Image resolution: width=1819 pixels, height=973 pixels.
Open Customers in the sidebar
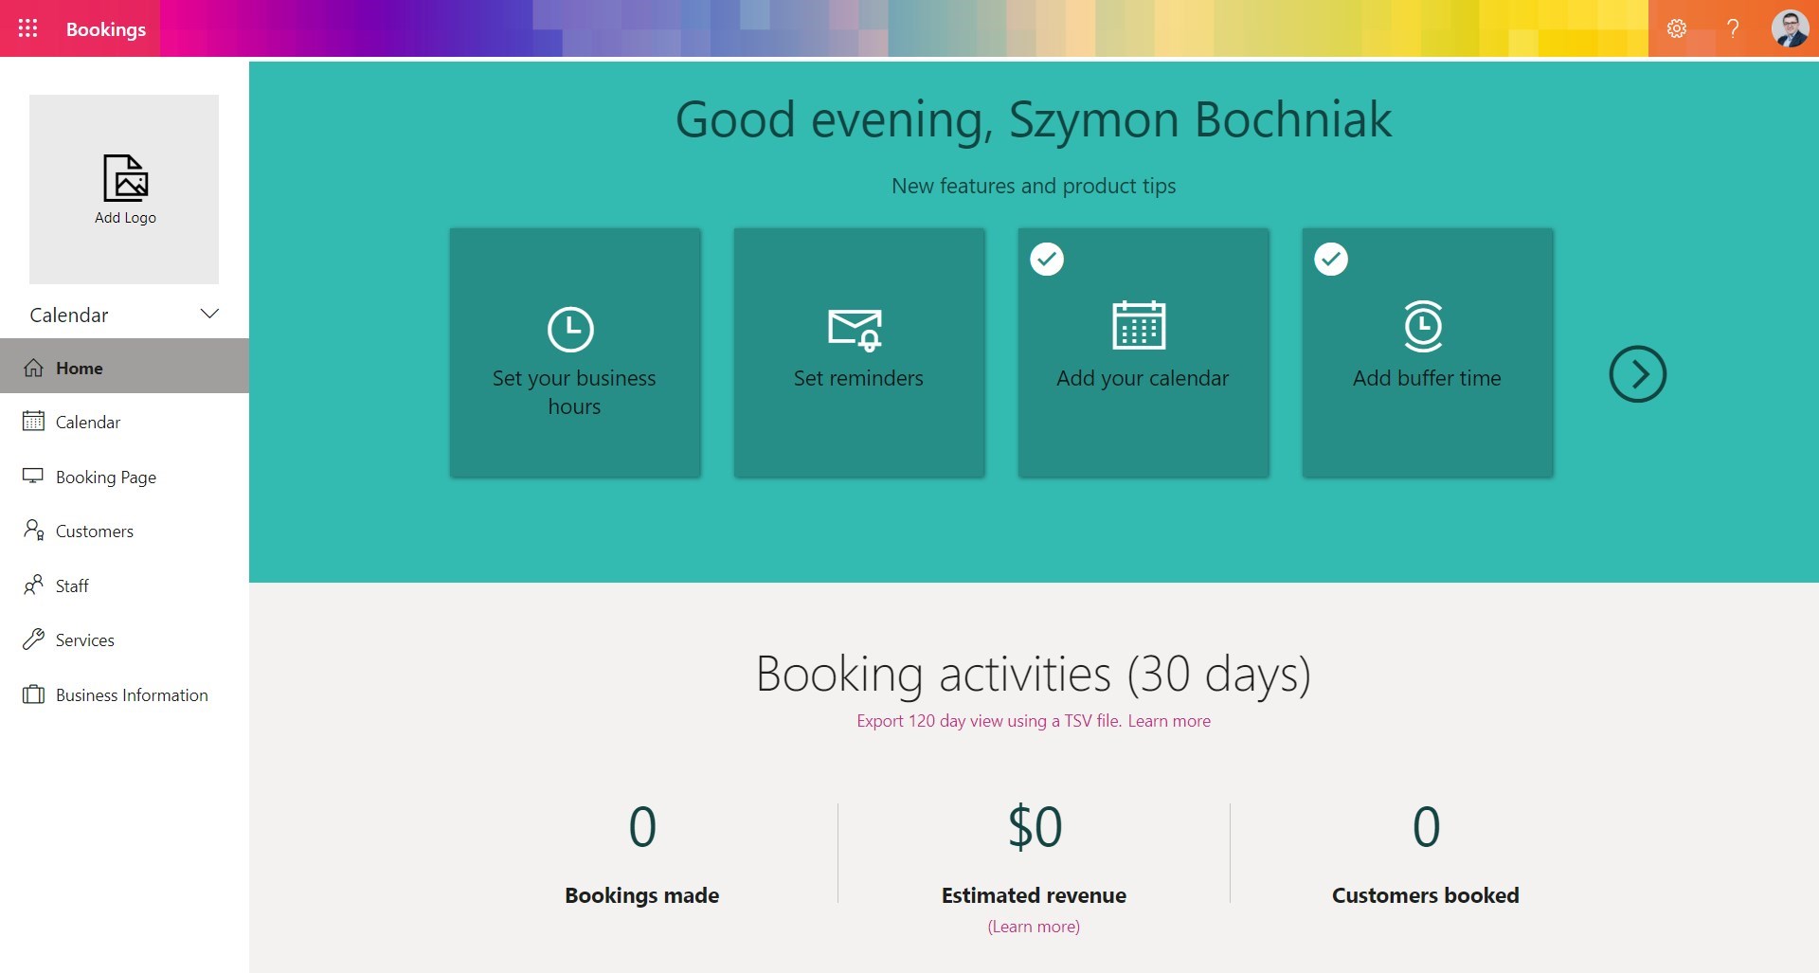[124, 531]
